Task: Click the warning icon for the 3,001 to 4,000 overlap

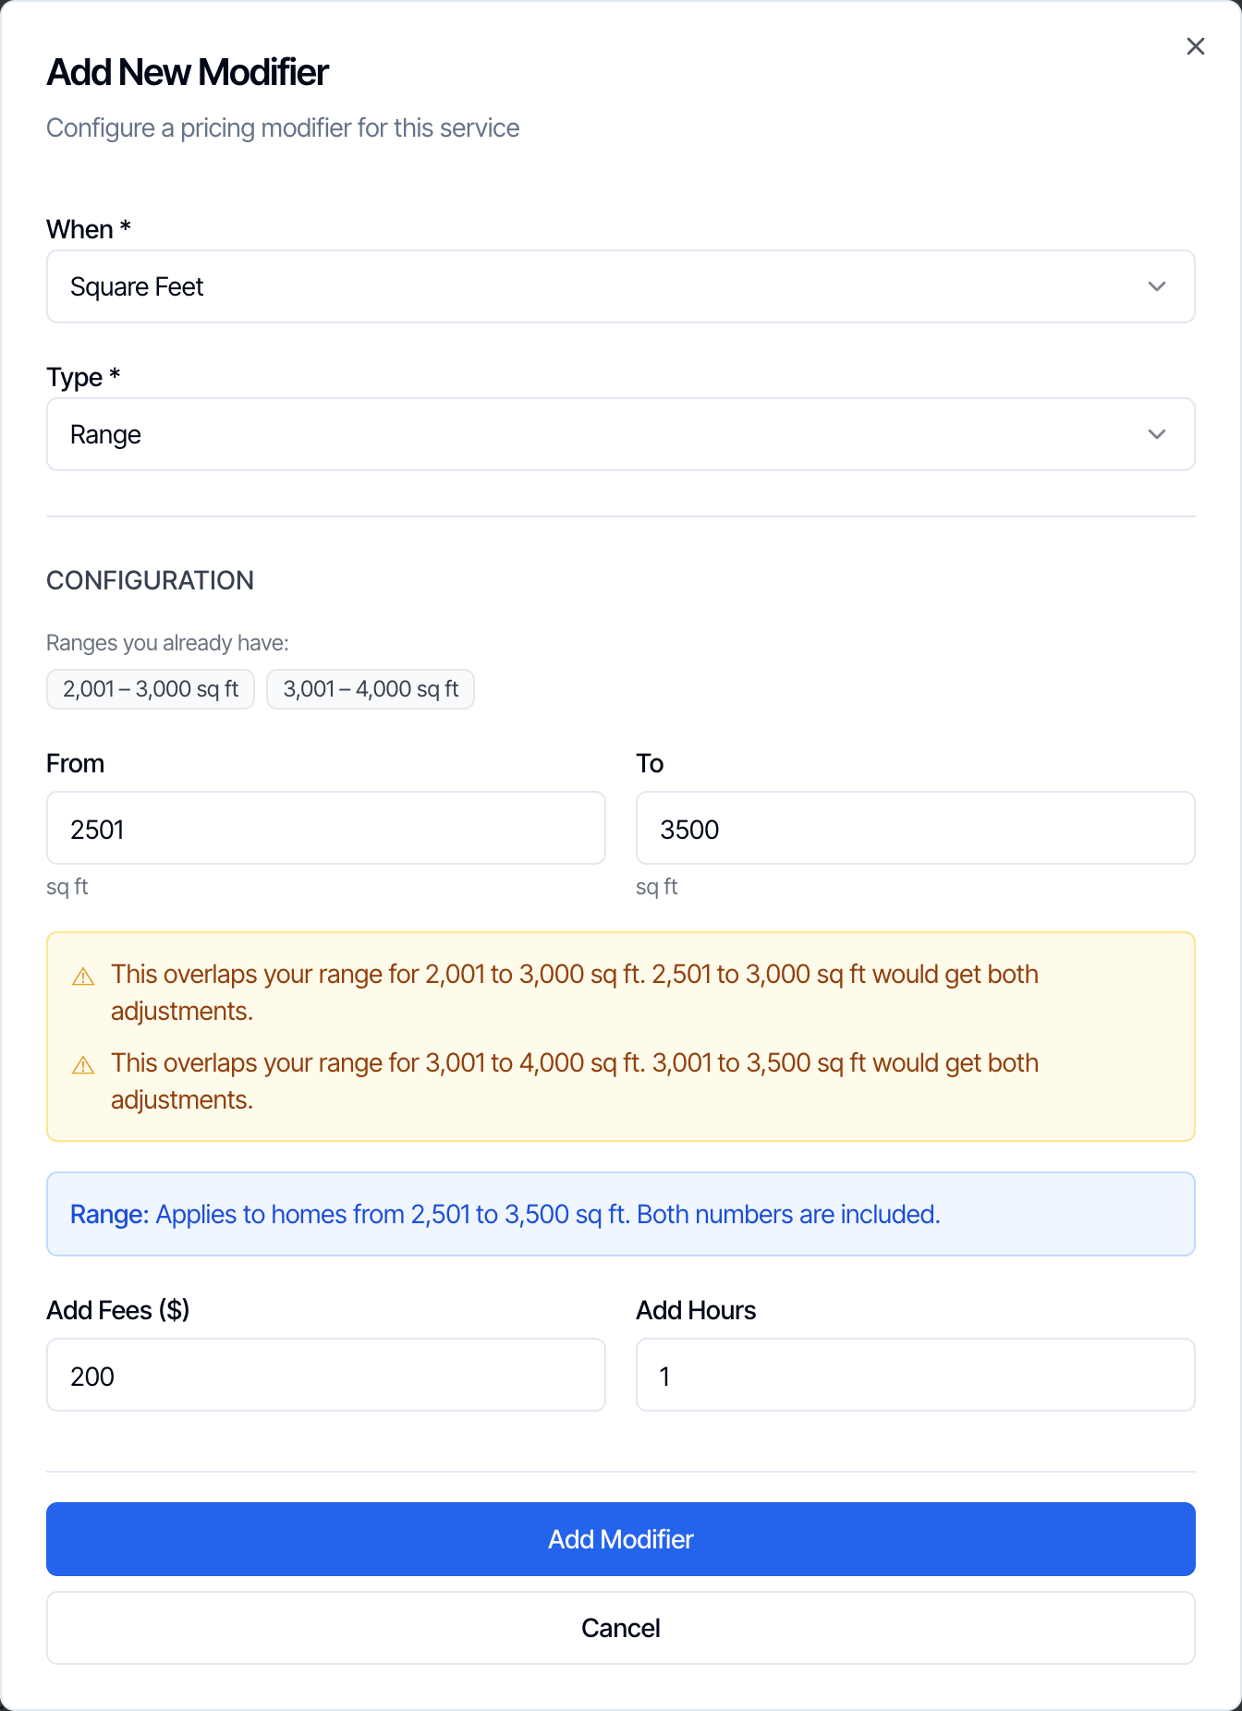Action: point(83,1065)
